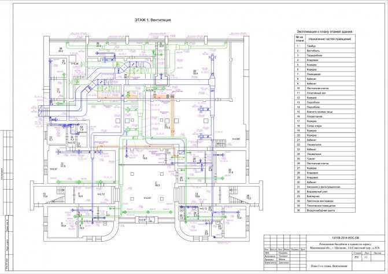Click the sheet number "11" in title block
This screenshot has width=388, height=274.
tap(366, 257)
